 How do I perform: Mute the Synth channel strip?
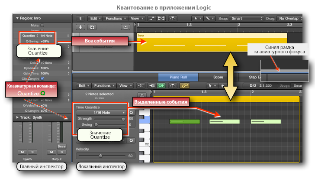pyautogui.click(x=22, y=152)
